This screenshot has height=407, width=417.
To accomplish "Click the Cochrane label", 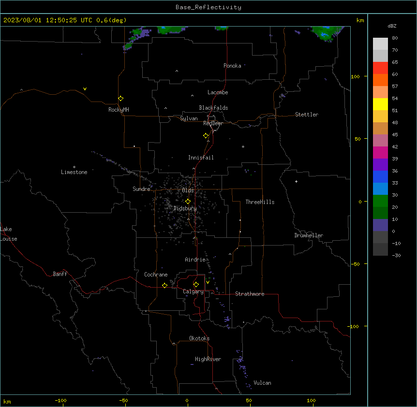I will coord(156,275).
